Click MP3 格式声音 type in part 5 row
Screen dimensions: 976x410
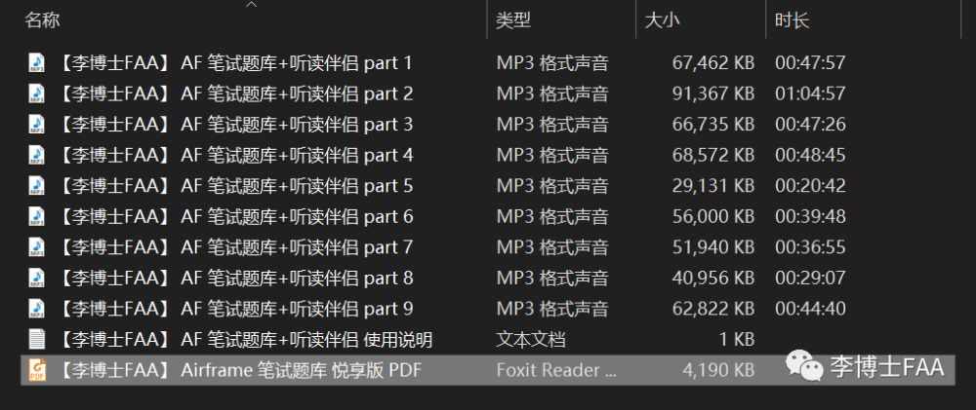[x=552, y=186]
